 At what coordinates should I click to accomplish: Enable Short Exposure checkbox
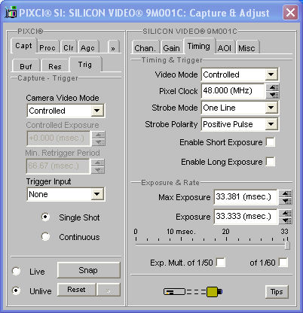click(271, 142)
